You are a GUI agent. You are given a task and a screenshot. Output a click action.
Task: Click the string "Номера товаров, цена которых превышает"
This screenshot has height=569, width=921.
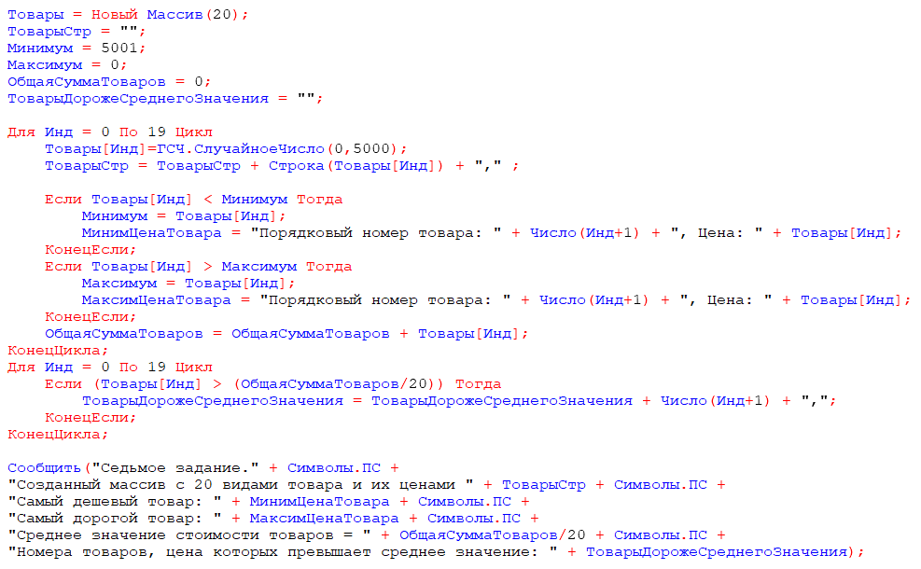click(x=188, y=552)
